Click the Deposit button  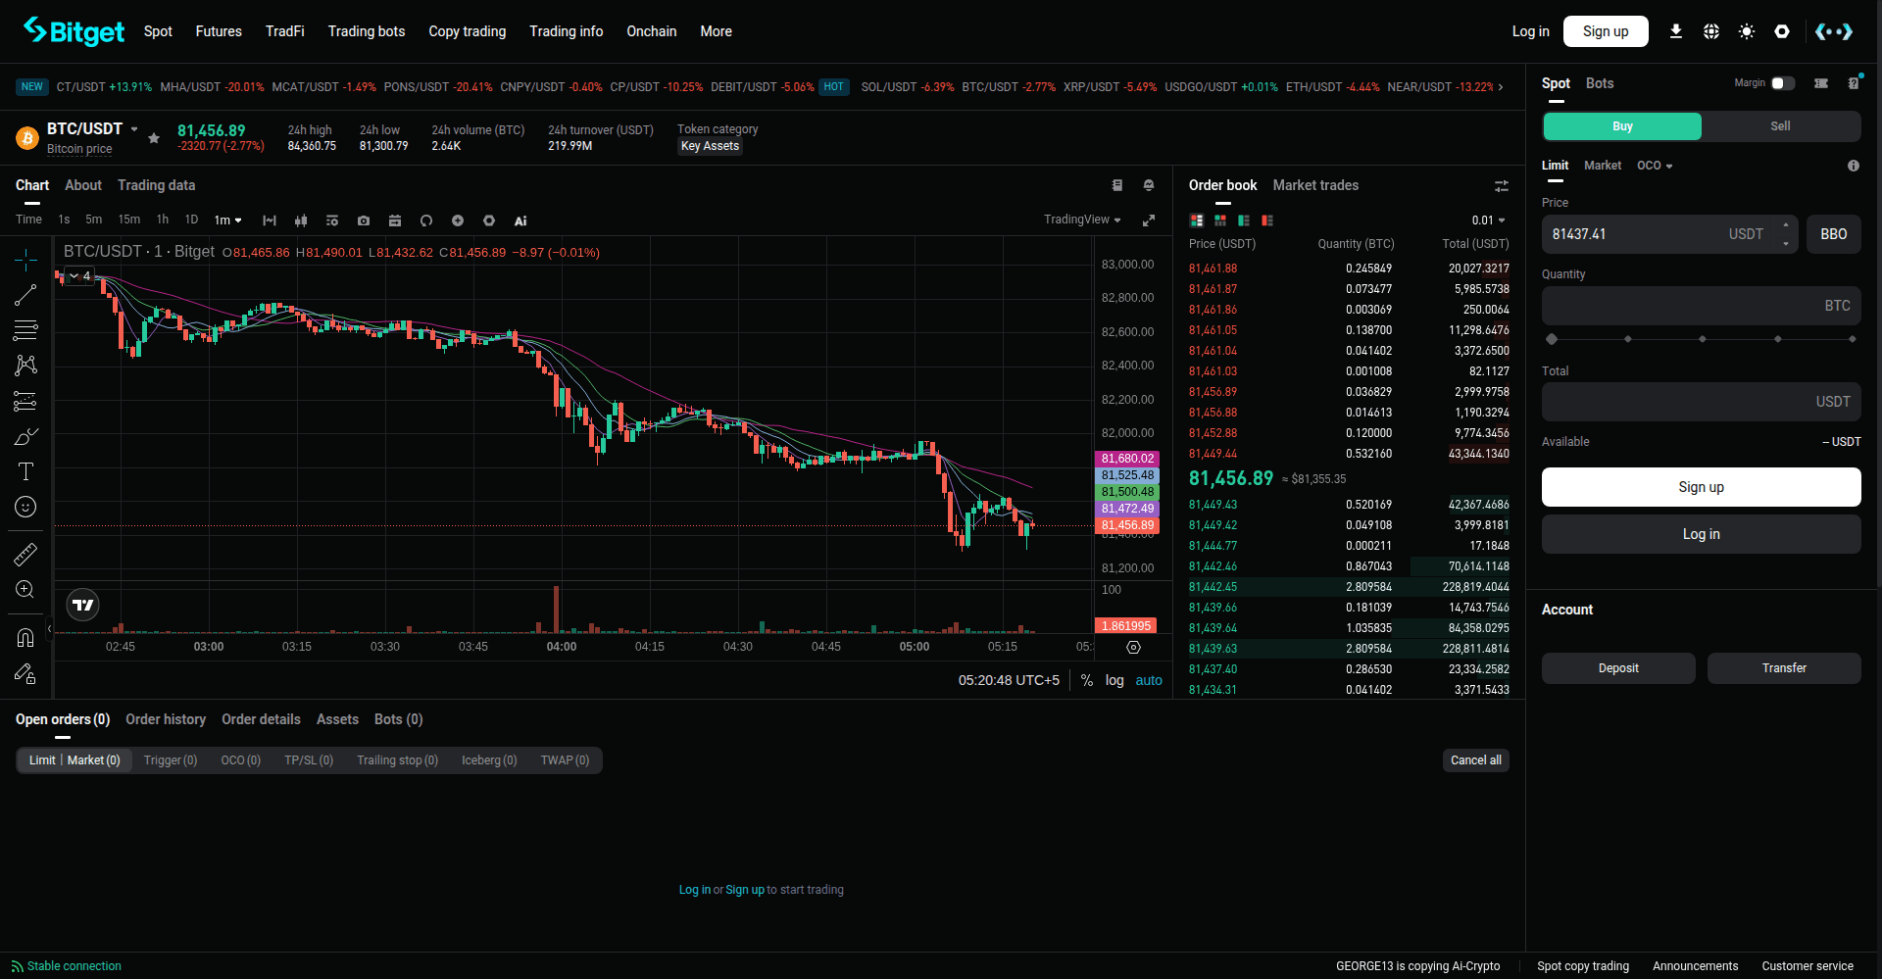point(1618,668)
